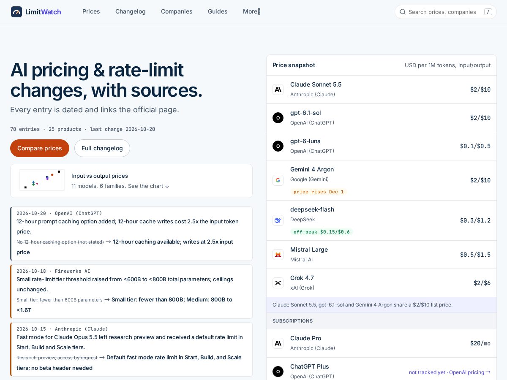Open the Guides nav item
507x380 pixels.
pos(218,11)
